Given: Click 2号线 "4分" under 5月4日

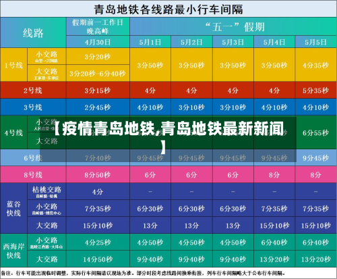Looking at the screenshot, I should pos(274,90).
